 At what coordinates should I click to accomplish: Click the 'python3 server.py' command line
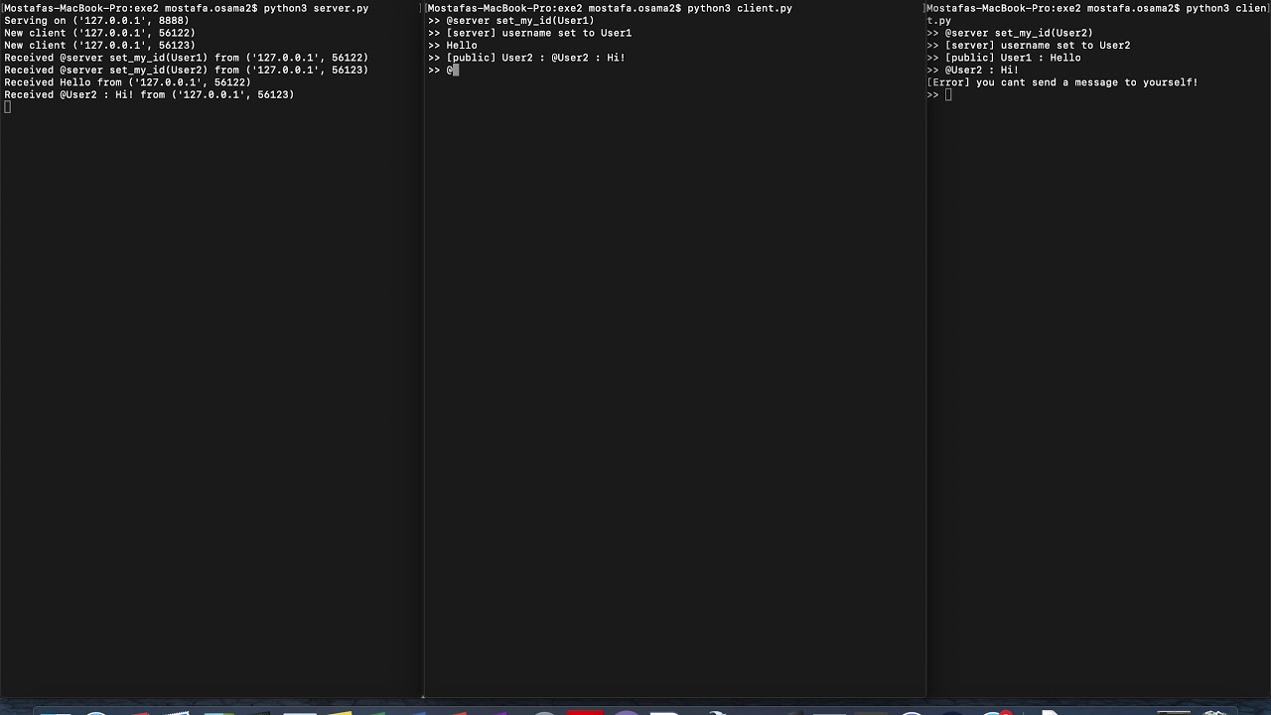(187, 8)
